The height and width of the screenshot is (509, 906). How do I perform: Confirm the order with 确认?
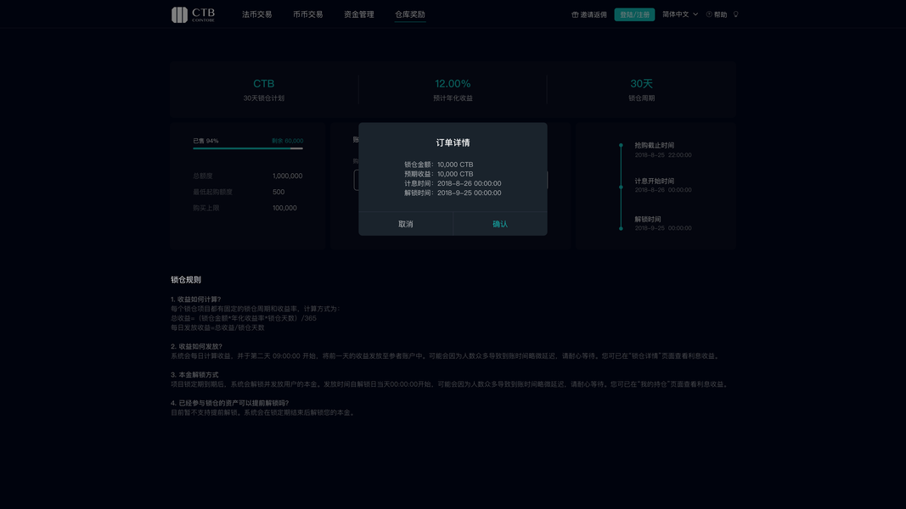point(500,224)
